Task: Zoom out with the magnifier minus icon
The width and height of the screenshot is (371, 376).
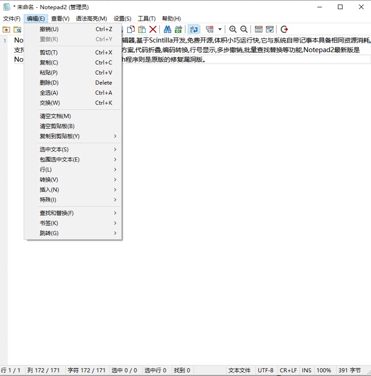Action: [x=244, y=29]
